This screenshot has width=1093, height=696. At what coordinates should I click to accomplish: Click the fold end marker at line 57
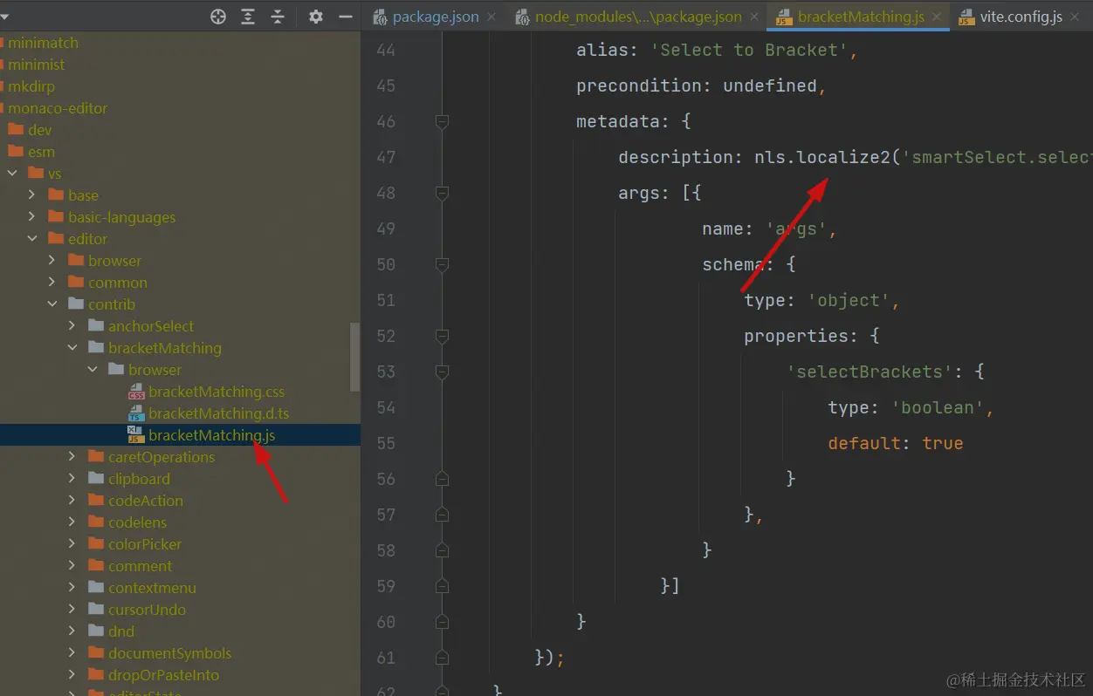442,515
